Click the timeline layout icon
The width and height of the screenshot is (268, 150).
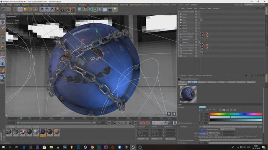175,123
